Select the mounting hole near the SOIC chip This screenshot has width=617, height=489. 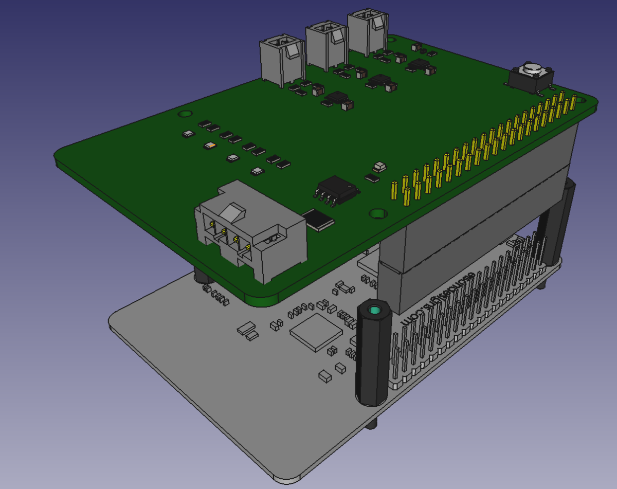(x=378, y=213)
